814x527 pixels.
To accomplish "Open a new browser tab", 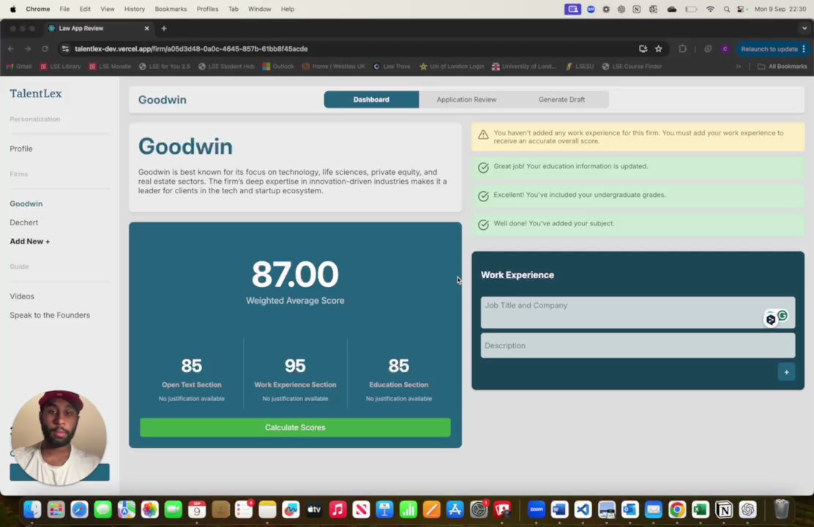I will coord(164,29).
